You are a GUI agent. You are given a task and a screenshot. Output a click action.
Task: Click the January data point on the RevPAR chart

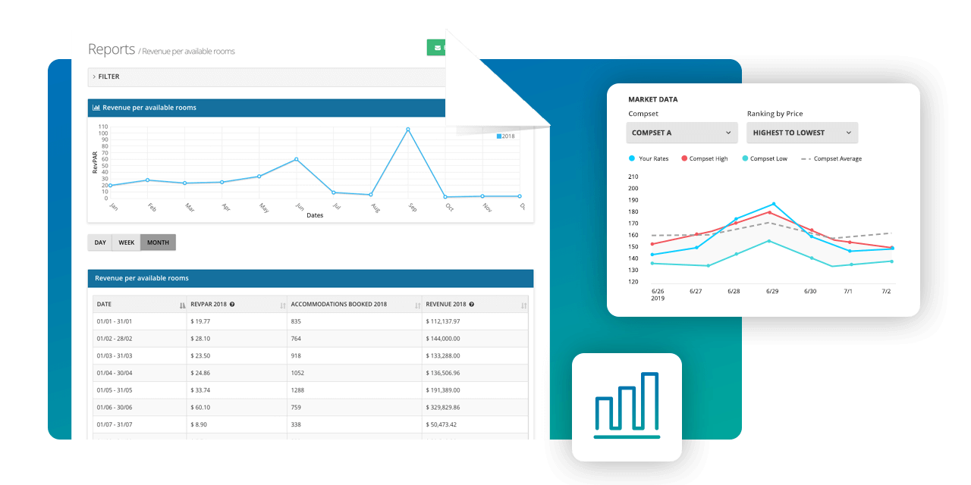111,185
